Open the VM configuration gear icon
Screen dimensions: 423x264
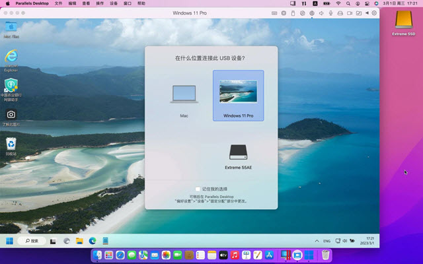(374, 13)
